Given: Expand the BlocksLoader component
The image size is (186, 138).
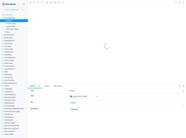Looking at the screenshot, I should point(9,35).
